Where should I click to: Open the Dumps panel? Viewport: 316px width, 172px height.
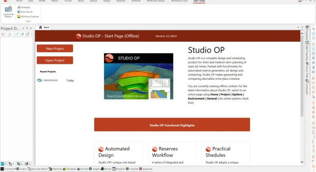tap(83, 169)
